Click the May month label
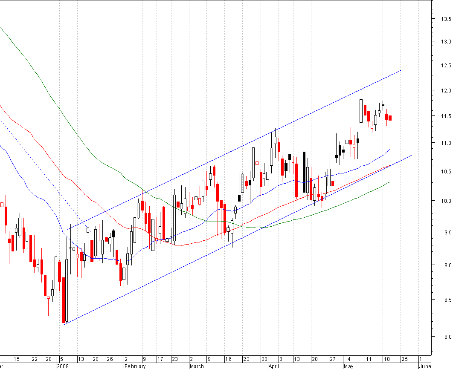The height and width of the screenshot is (369, 453). (348, 366)
